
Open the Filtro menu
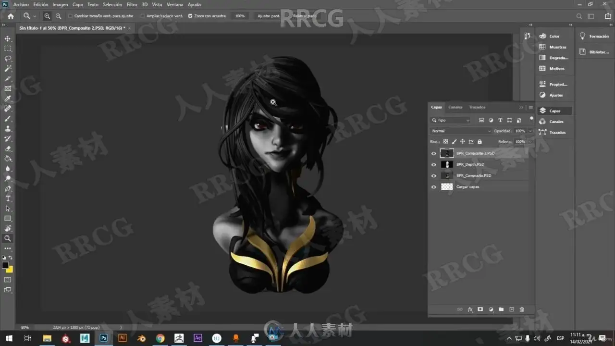pos(132,4)
